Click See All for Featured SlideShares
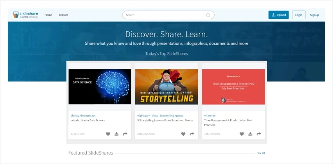 click(x=261, y=153)
